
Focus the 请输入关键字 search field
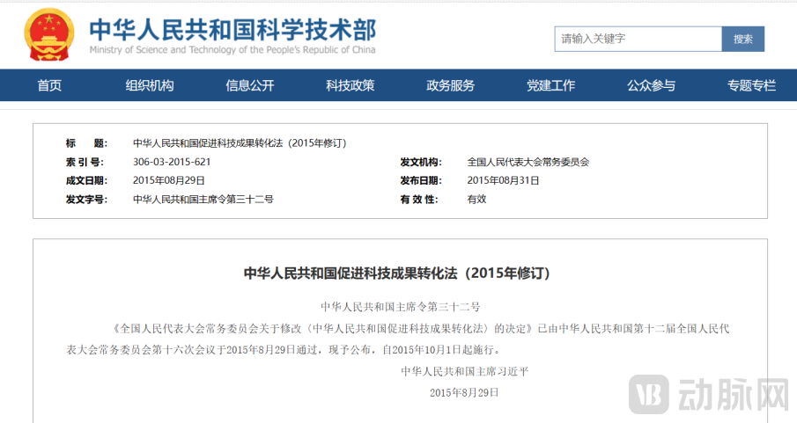click(638, 39)
